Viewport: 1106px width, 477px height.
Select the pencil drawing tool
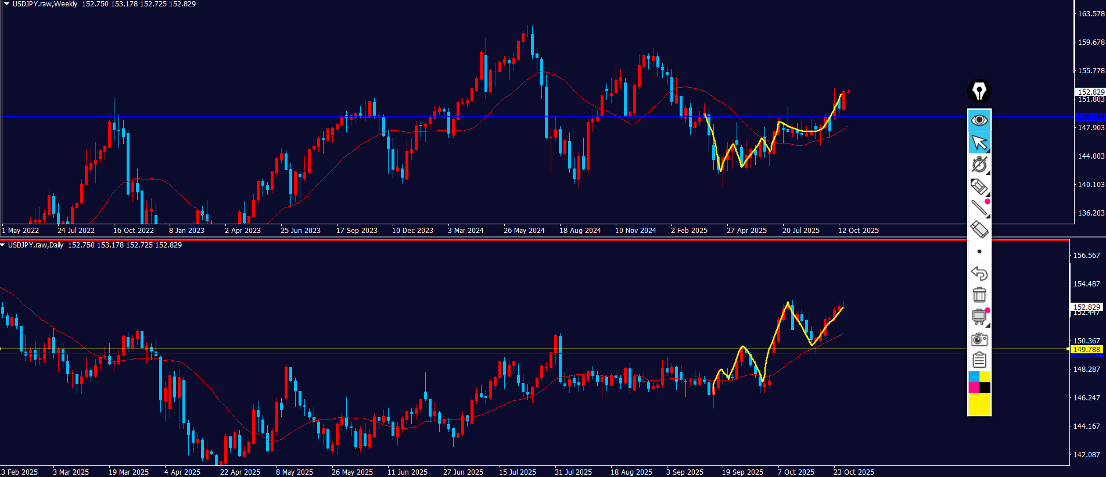pyautogui.click(x=979, y=187)
